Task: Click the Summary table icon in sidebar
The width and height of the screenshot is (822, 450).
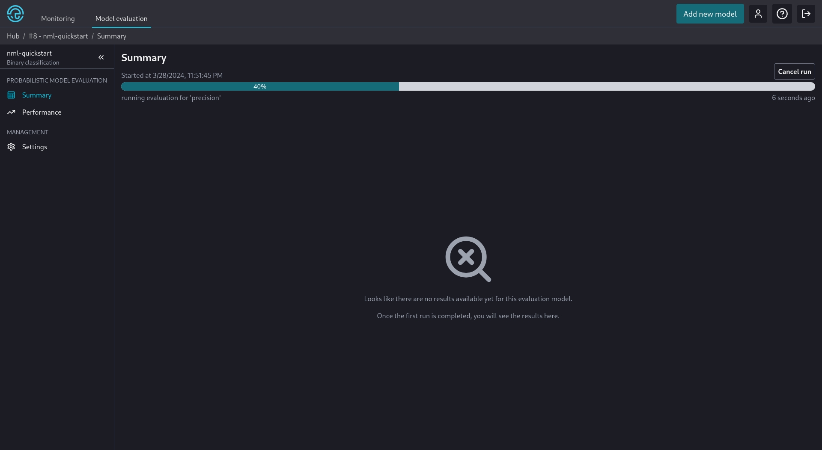Action: point(11,95)
